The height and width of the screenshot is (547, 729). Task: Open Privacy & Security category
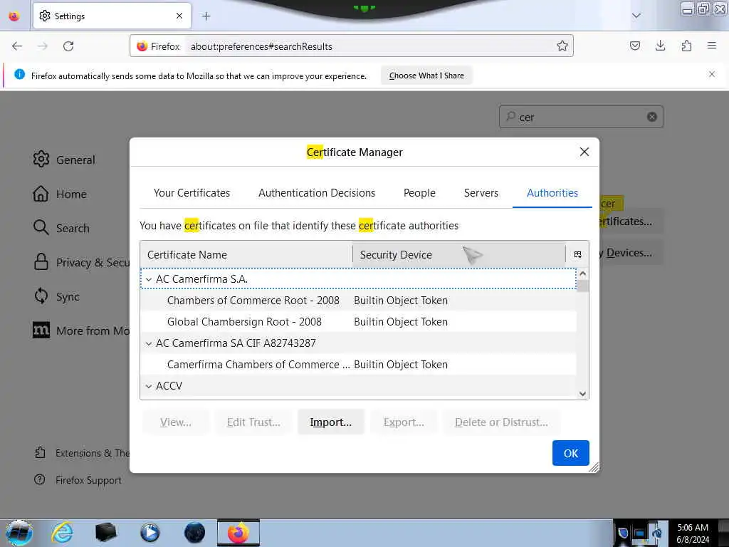tap(81, 262)
